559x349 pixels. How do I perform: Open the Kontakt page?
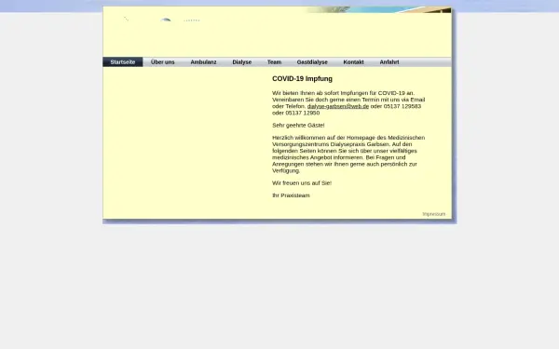[353, 62]
